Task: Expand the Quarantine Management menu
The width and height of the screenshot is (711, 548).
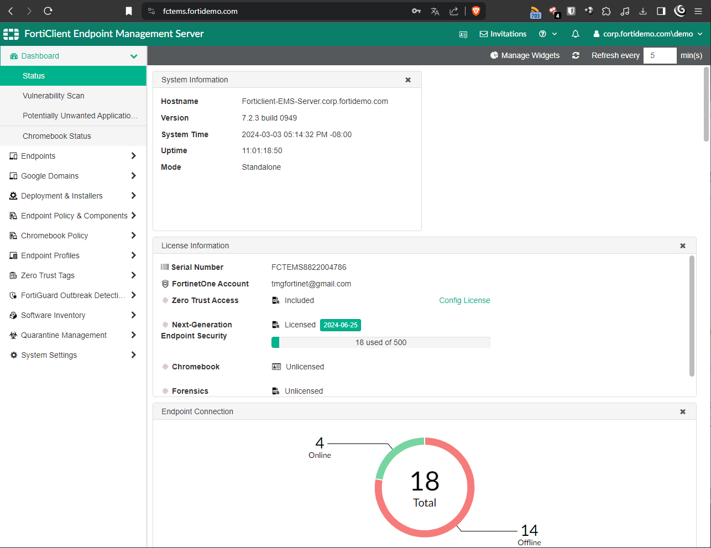Action: click(73, 335)
